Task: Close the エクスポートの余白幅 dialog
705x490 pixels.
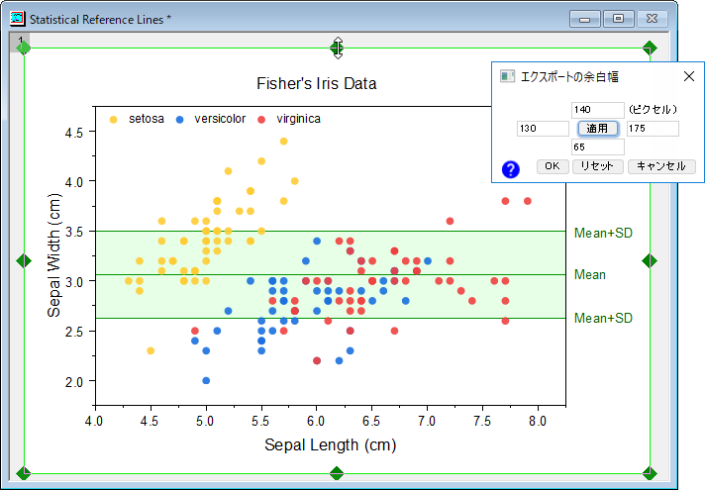Action: pos(689,75)
